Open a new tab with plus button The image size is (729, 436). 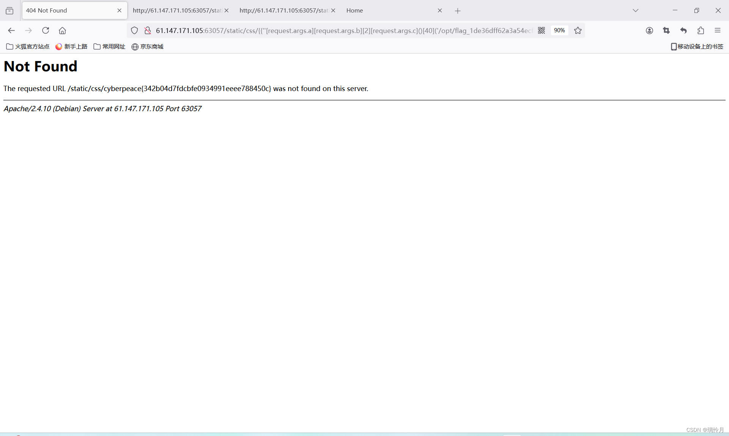[x=458, y=11]
